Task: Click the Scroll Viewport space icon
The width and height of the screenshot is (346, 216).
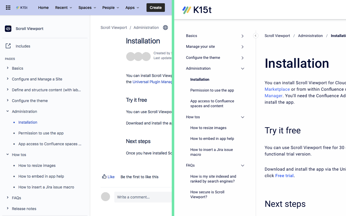Action: point(8,29)
